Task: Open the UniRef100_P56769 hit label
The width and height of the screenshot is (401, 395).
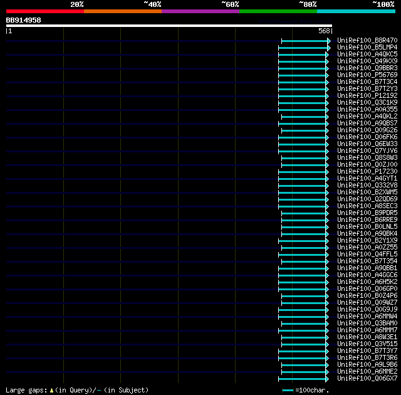Action: (x=367, y=75)
